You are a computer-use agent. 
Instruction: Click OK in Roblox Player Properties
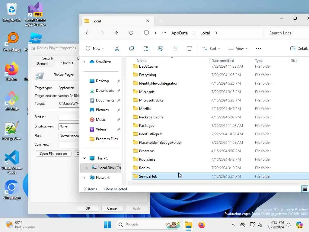click(88, 208)
